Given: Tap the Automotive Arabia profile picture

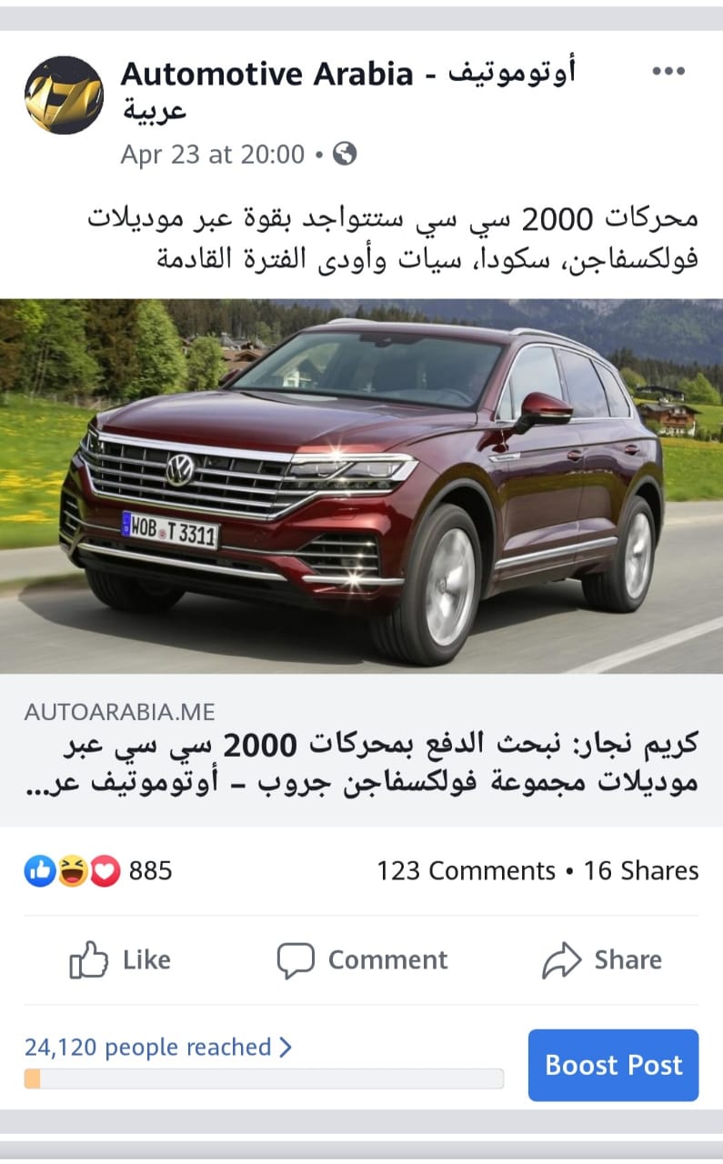Looking at the screenshot, I should point(64,95).
